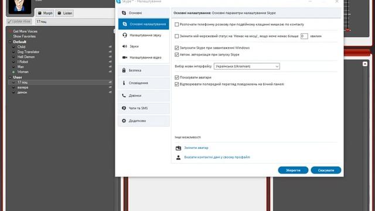Image resolution: width=375 pixels, height=211 pixels.
Task: Open the Змінити аватар link
Action: pos(196,148)
